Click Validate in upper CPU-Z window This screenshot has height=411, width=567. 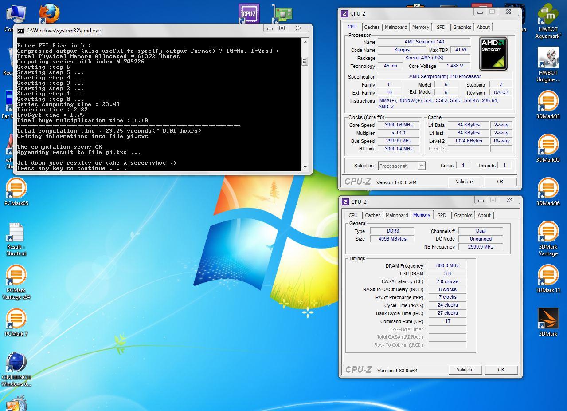464,182
